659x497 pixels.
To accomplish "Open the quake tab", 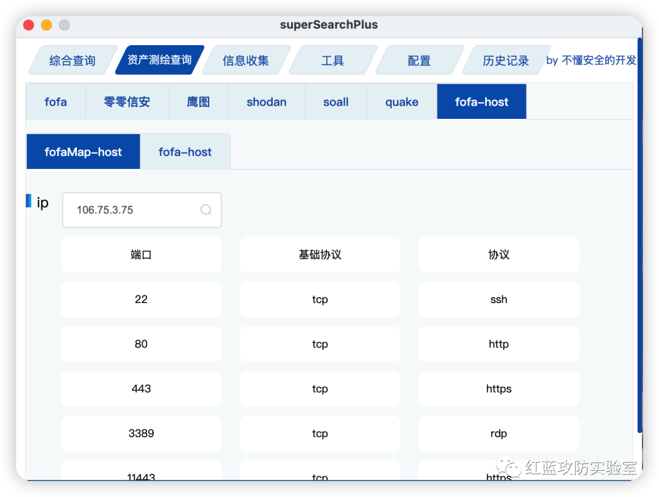I will (x=402, y=102).
